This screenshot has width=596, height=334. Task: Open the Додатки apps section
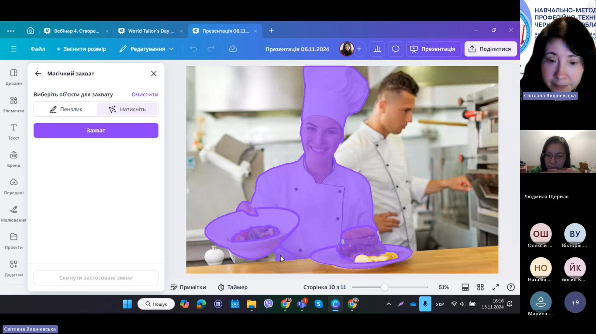(14, 268)
